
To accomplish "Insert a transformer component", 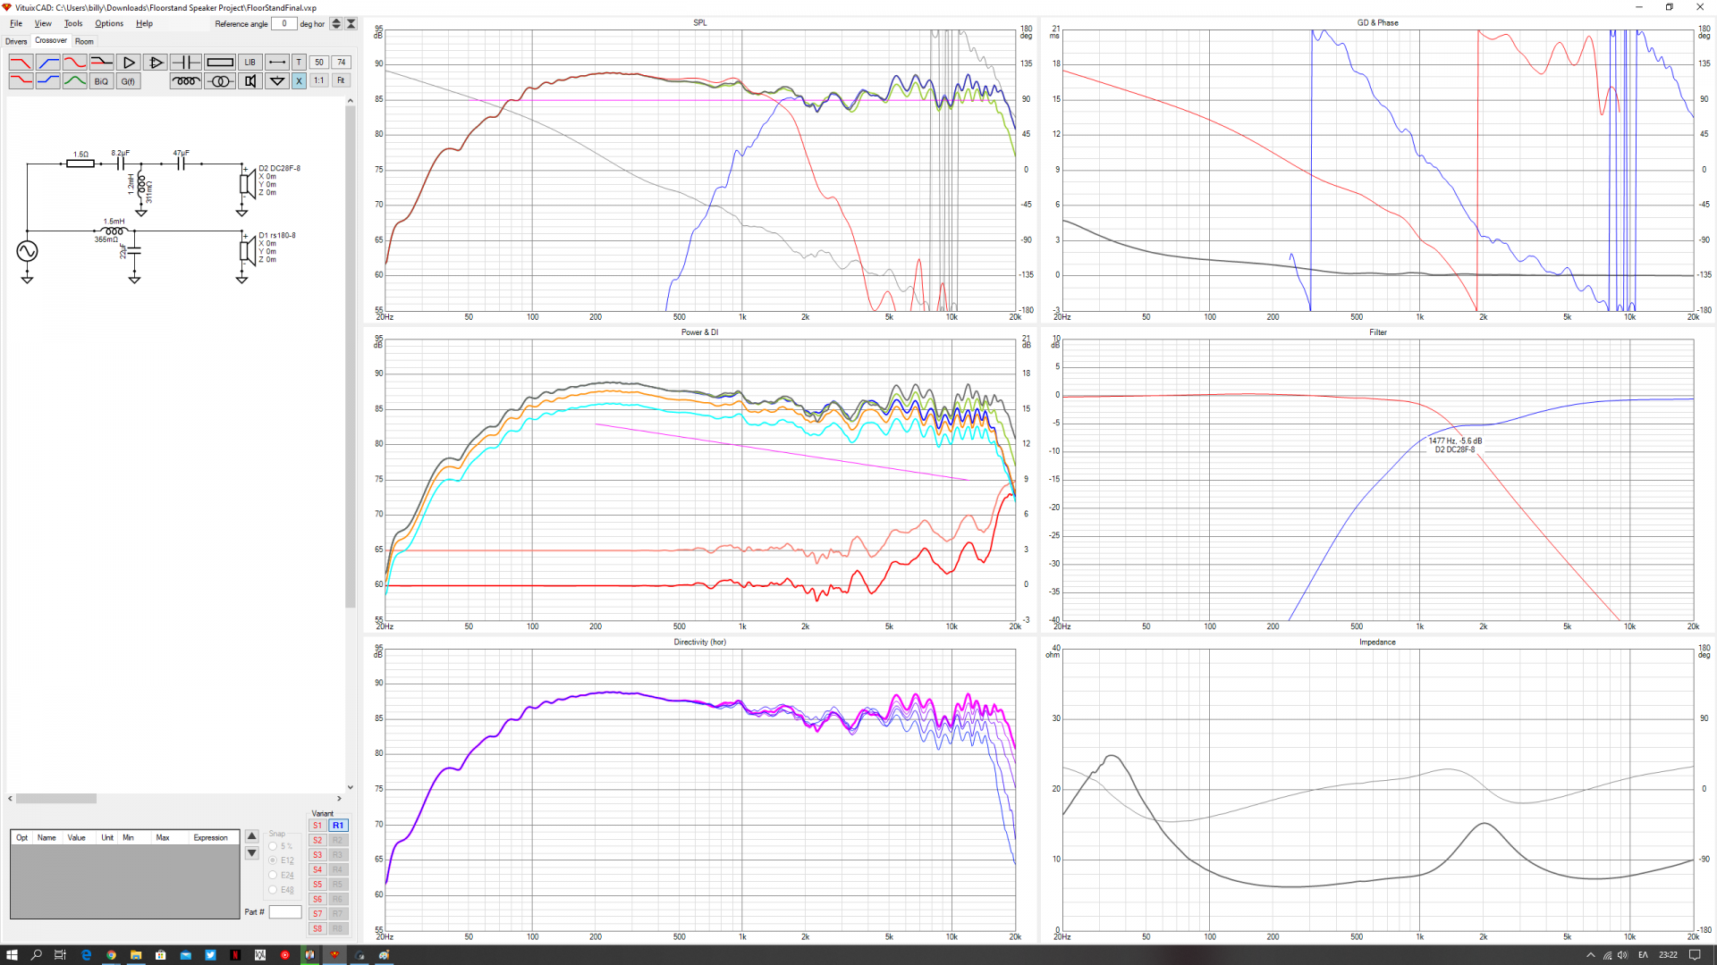I will coord(220,81).
